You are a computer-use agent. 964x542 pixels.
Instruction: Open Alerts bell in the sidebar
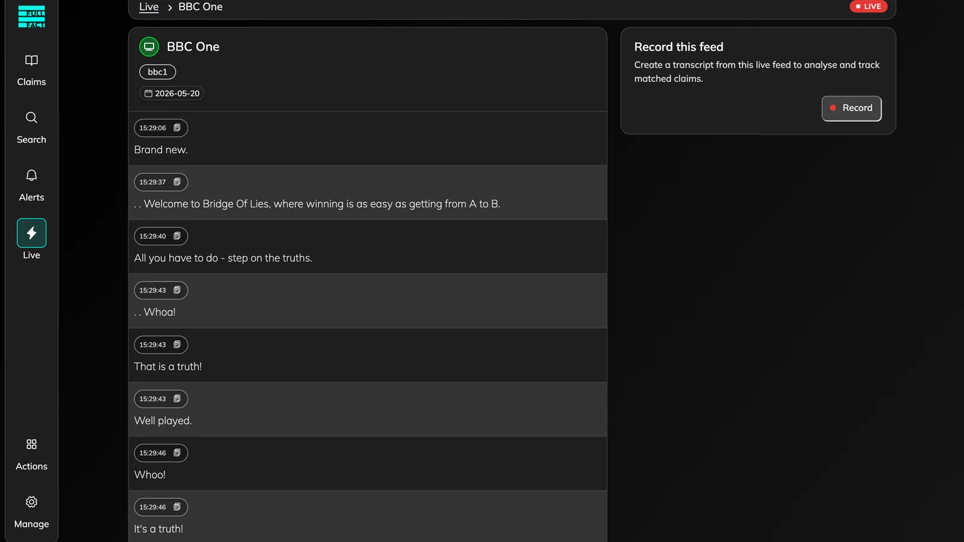pyautogui.click(x=31, y=185)
